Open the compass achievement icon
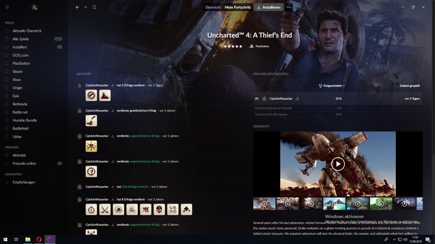The height and width of the screenshot is (244, 435). tap(91, 210)
